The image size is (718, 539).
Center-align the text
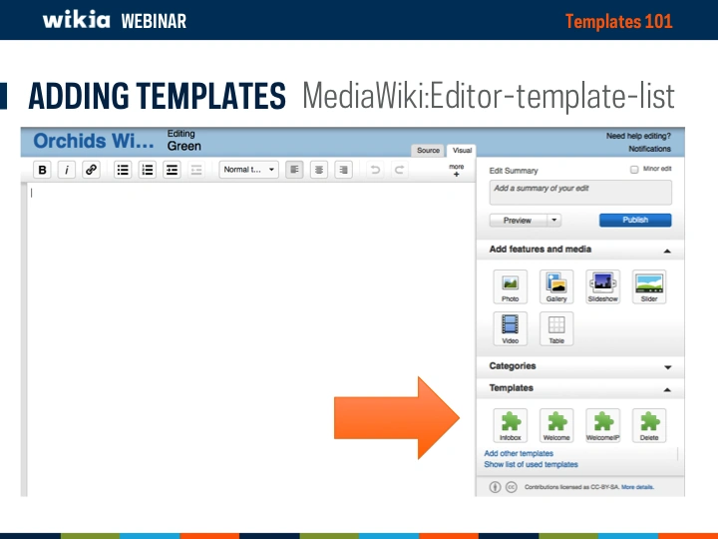(319, 170)
